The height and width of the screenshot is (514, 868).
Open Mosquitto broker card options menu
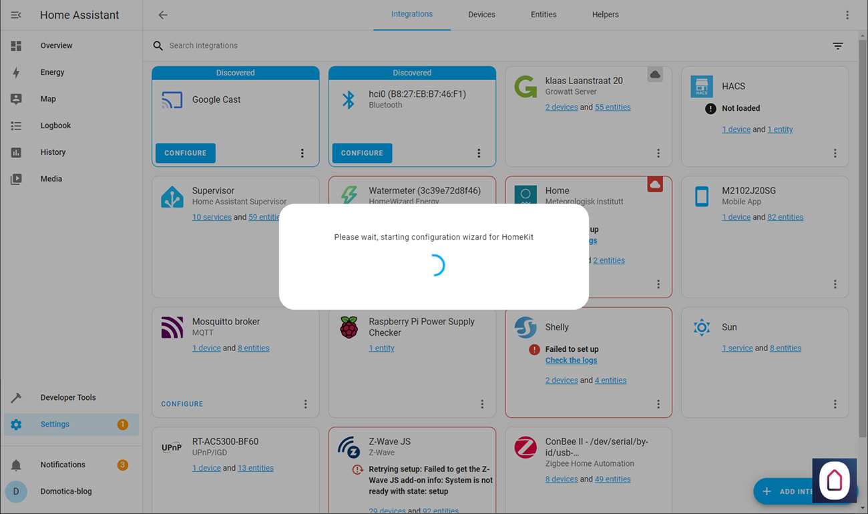click(x=306, y=405)
